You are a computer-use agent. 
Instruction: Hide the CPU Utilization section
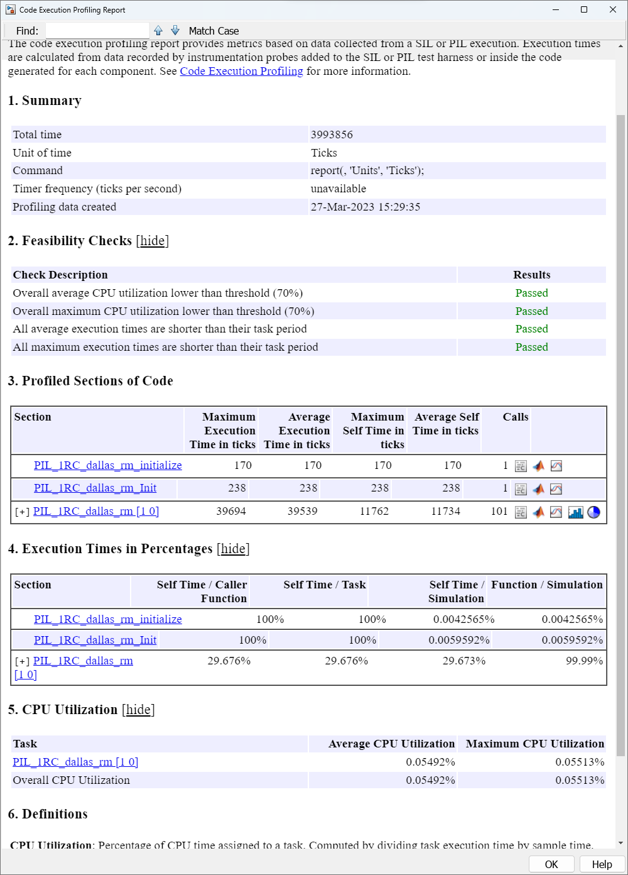pyautogui.click(x=138, y=710)
